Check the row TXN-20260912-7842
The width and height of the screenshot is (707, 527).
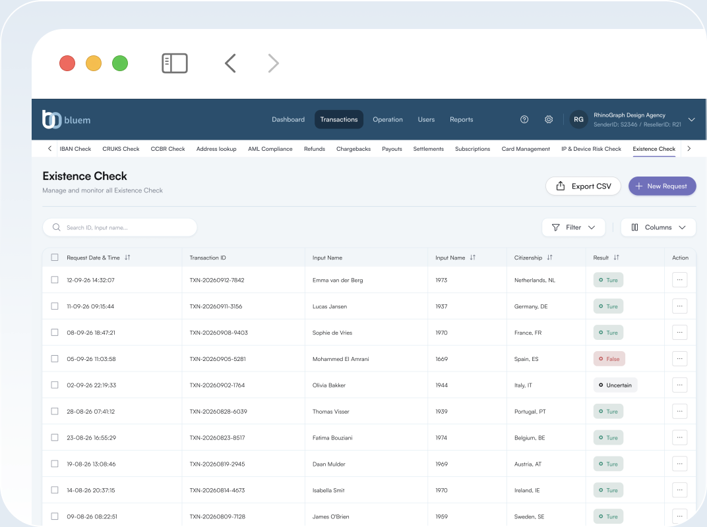[55, 280]
